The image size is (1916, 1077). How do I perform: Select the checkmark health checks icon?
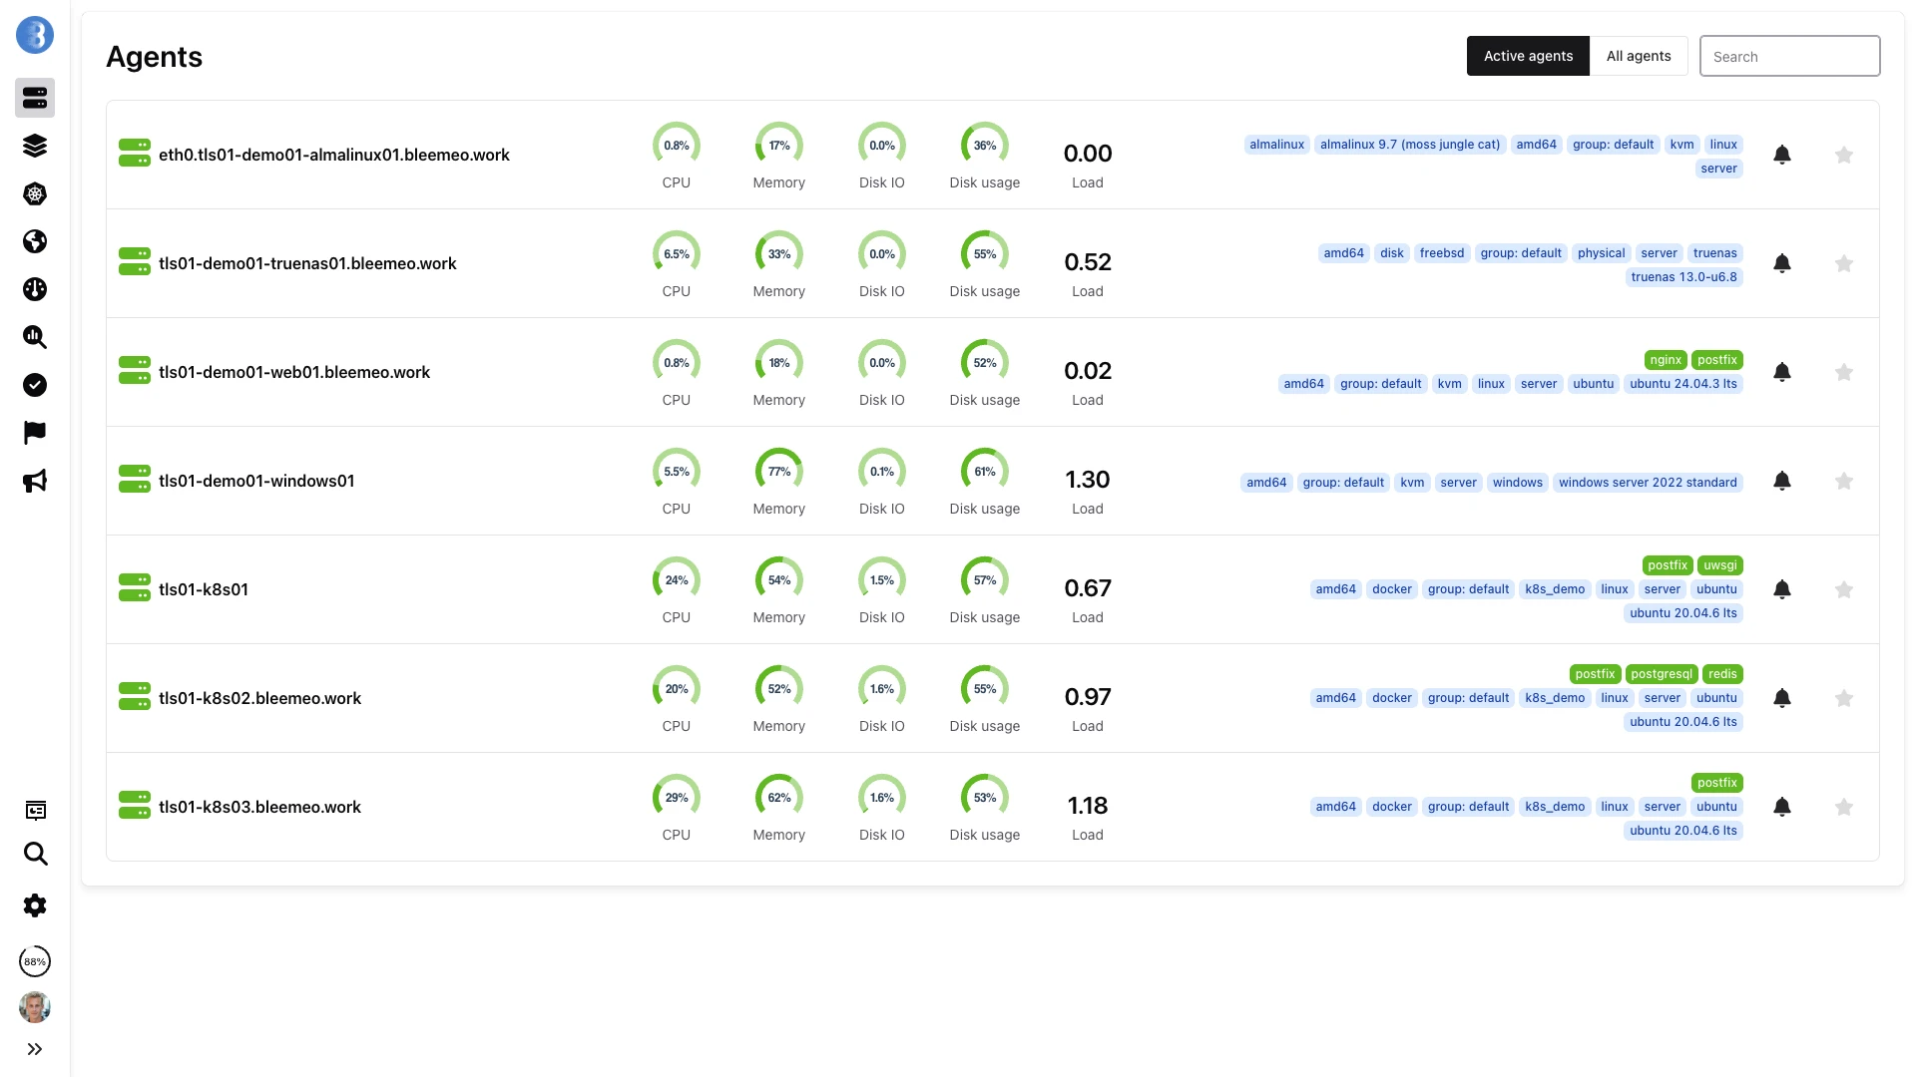(x=35, y=385)
